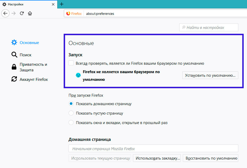Select the Настройки tab

point(29,4)
